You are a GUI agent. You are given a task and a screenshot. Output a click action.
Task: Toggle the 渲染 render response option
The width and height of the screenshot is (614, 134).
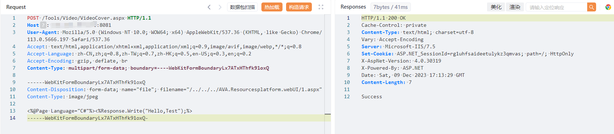tap(515, 7)
